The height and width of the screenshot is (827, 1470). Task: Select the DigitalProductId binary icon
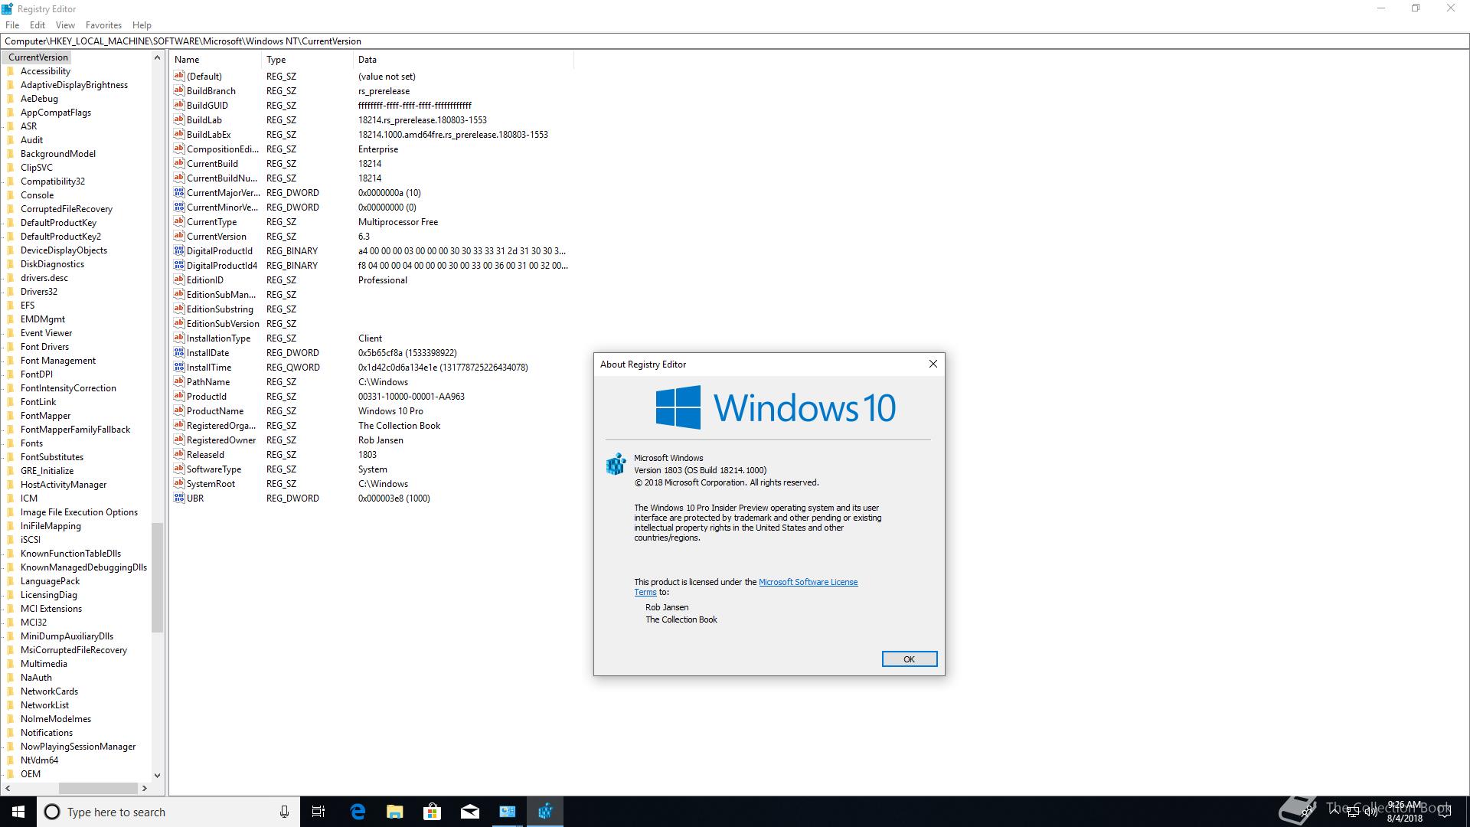179,250
